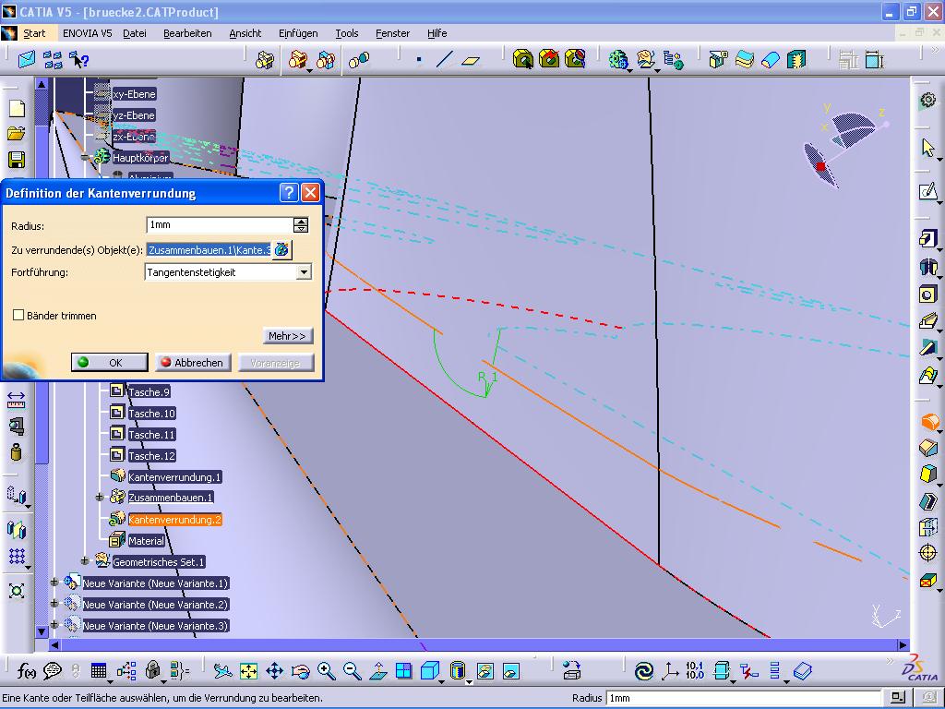This screenshot has height=709, width=945.
Task: Click the envelope icon in the top toolbar
Action: (x=27, y=60)
